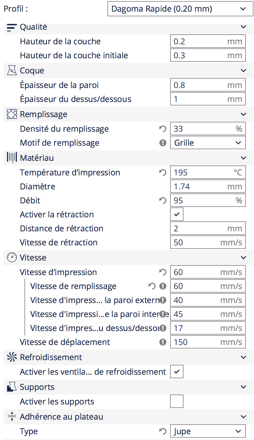The height and width of the screenshot is (440, 254).
Task: Reset adhesion Type setting
Action: point(163,431)
